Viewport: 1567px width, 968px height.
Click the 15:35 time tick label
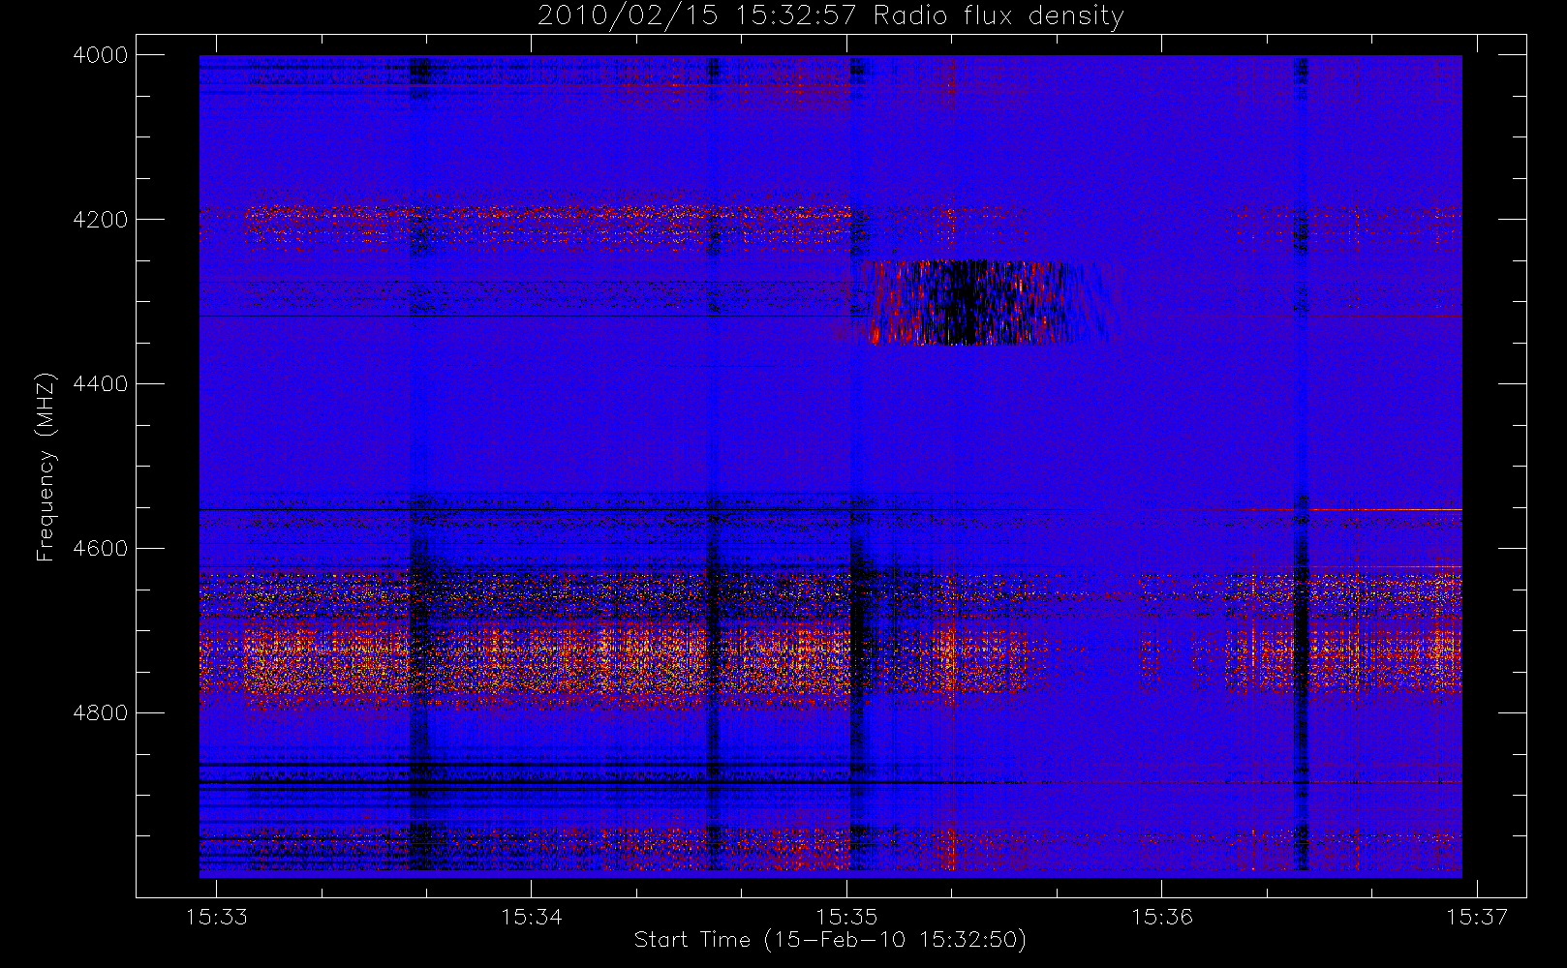[x=846, y=917]
